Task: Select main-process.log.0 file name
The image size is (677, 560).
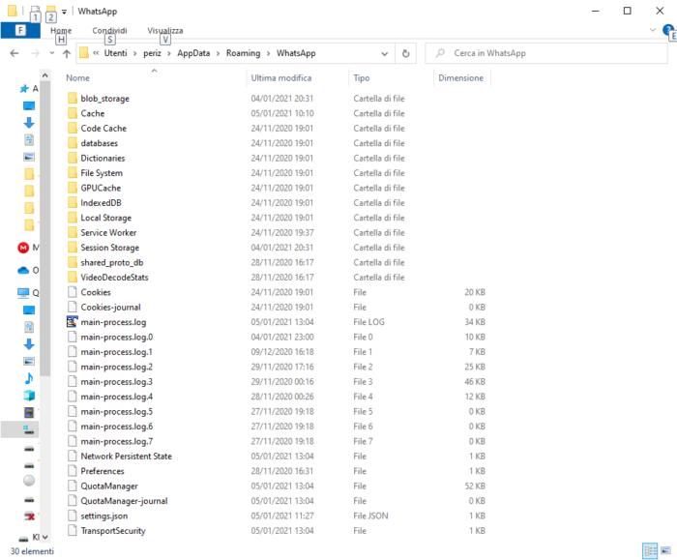Action: coord(117,337)
